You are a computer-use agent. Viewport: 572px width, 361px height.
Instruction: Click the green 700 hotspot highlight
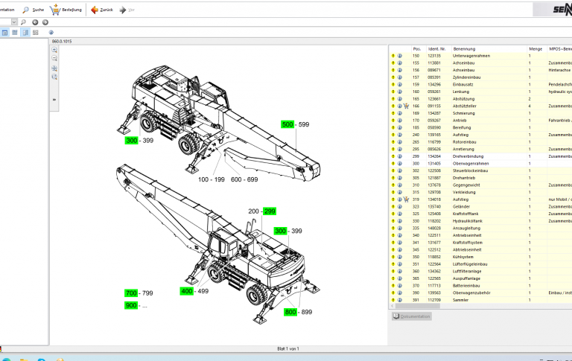[x=132, y=294]
